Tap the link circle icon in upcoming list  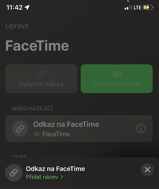20,129
